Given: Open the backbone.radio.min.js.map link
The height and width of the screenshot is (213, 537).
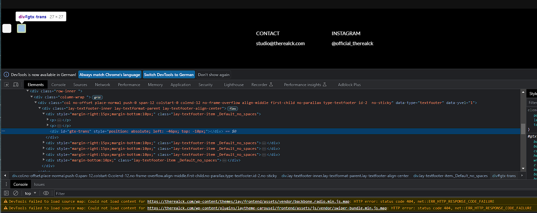Looking at the screenshot, I should point(248,201).
